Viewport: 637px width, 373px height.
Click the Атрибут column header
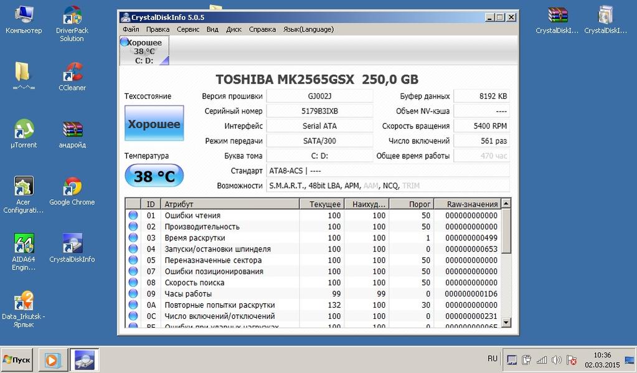point(230,204)
